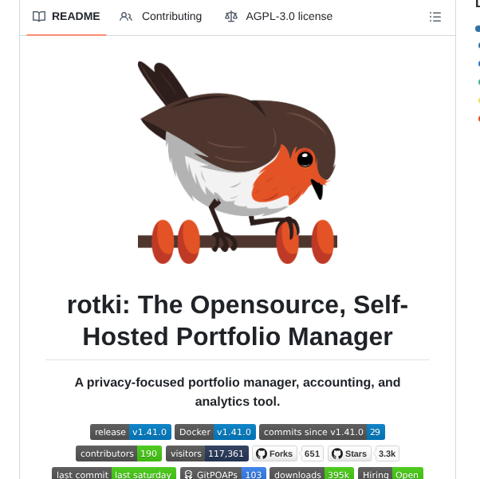The width and height of the screenshot is (480, 479).
Task: Open the last commit badge
Action: pos(114,473)
